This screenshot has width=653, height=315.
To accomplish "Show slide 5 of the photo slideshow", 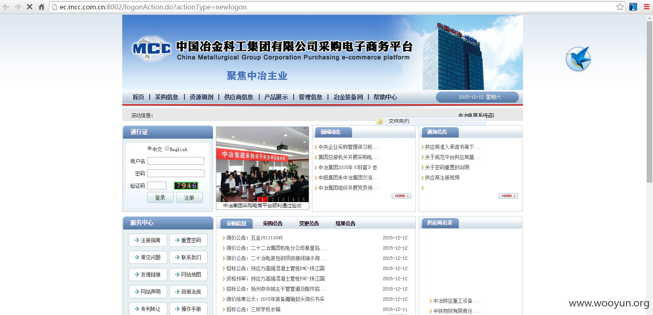I will 303,200.
